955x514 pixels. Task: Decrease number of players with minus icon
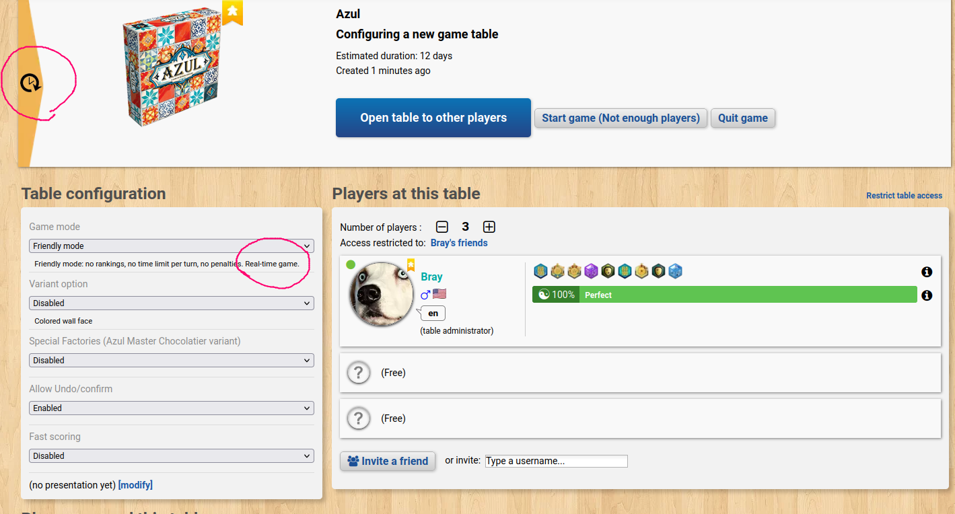(442, 227)
